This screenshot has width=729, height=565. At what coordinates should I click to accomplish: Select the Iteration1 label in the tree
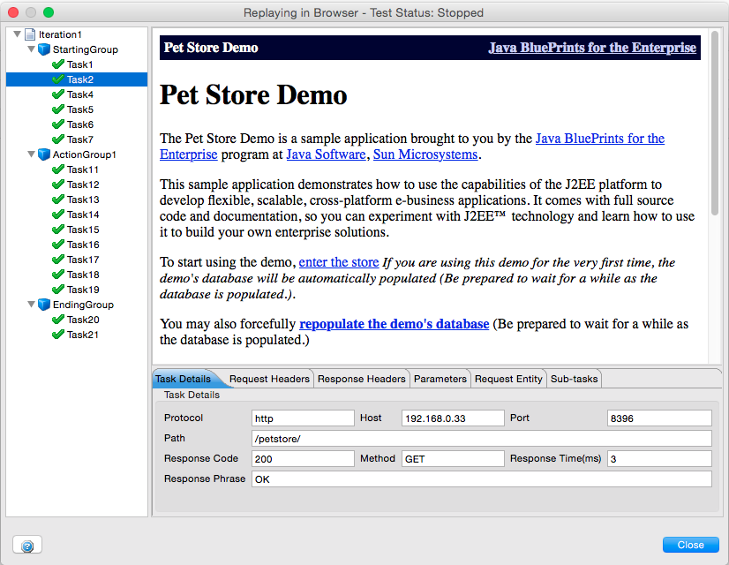click(60, 34)
